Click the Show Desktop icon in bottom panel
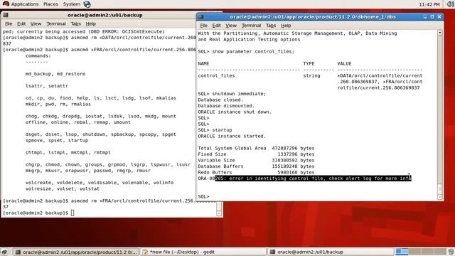This screenshot has width=455, height=256. (4, 252)
